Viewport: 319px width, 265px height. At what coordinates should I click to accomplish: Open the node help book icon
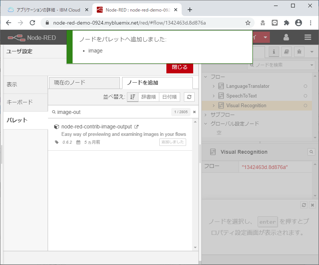[x=287, y=52]
